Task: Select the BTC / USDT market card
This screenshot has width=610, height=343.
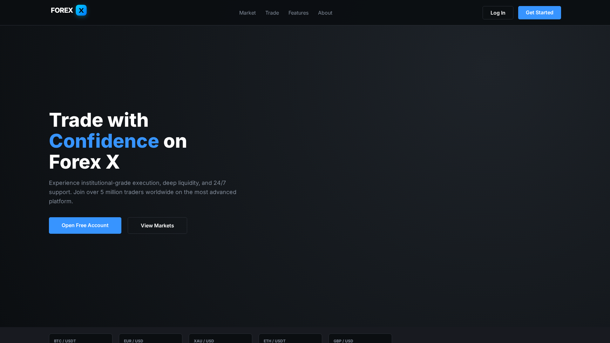Action: click(x=80, y=340)
